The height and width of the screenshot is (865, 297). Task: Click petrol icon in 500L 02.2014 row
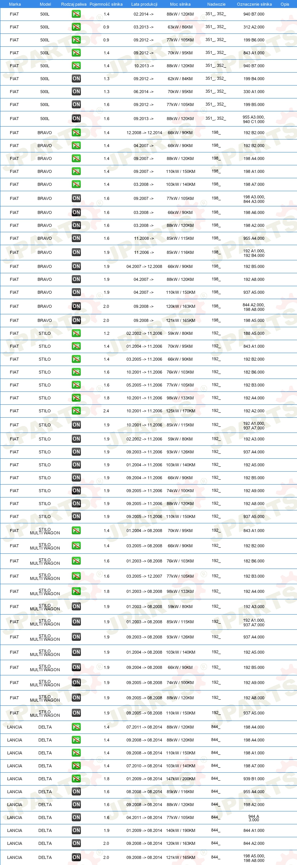click(76, 14)
